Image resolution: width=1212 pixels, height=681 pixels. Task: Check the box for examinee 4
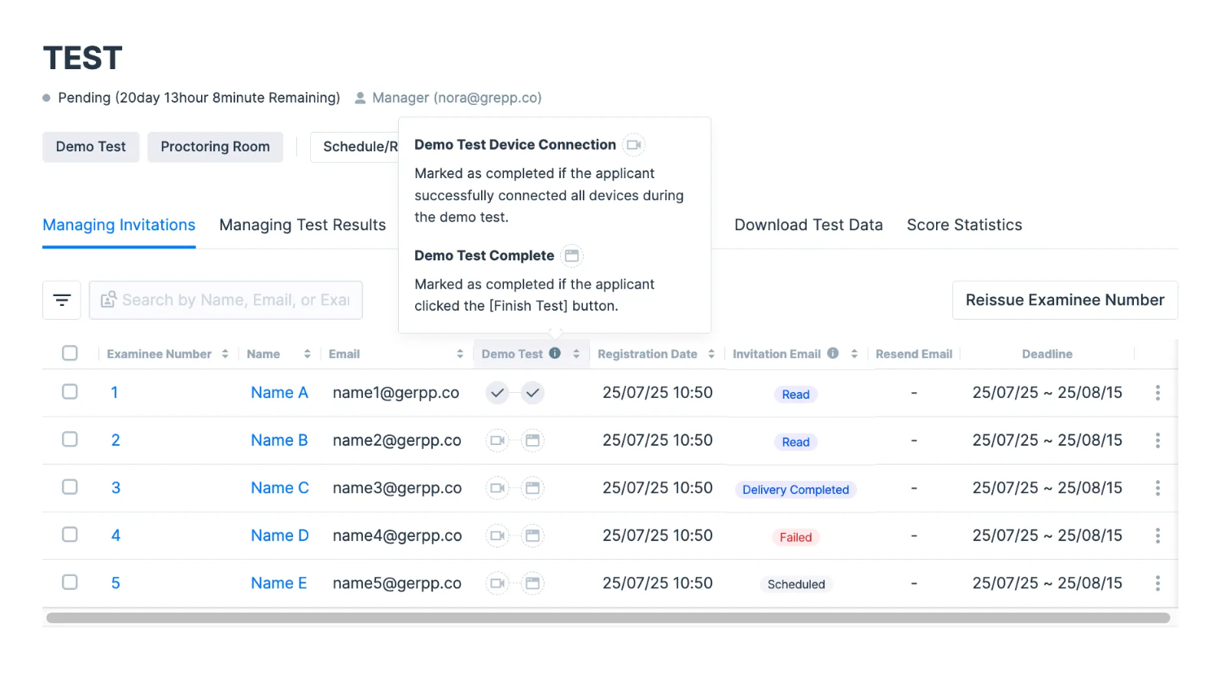click(70, 535)
